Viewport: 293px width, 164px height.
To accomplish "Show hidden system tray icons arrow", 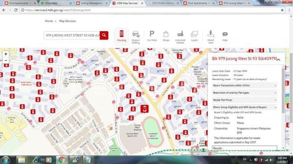I will 251,160.
